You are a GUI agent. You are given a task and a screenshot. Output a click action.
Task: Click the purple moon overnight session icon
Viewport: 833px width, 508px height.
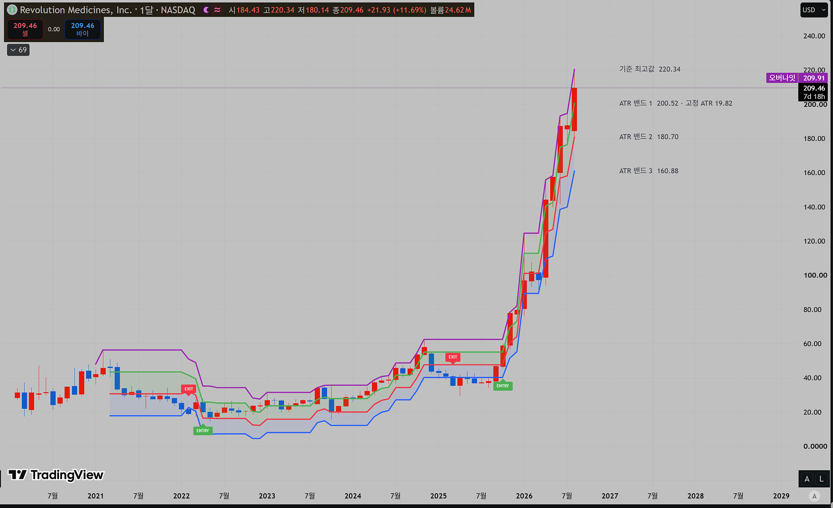tap(206, 10)
